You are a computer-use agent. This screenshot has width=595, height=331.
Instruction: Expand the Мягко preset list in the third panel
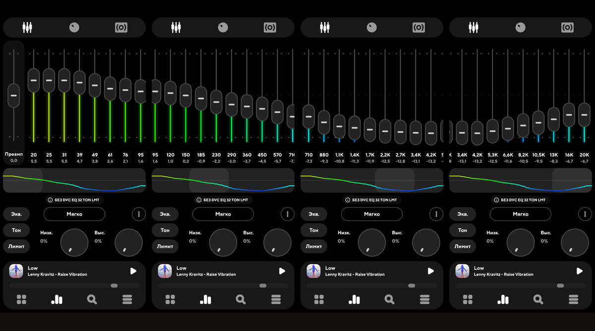[372, 214]
